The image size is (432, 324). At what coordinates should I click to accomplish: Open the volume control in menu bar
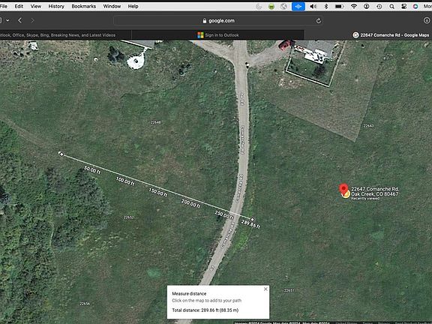pos(313,6)
